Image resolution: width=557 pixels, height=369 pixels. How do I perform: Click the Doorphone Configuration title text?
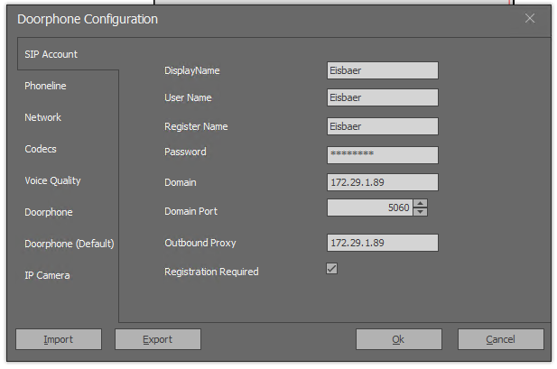[x=88, y=19]
